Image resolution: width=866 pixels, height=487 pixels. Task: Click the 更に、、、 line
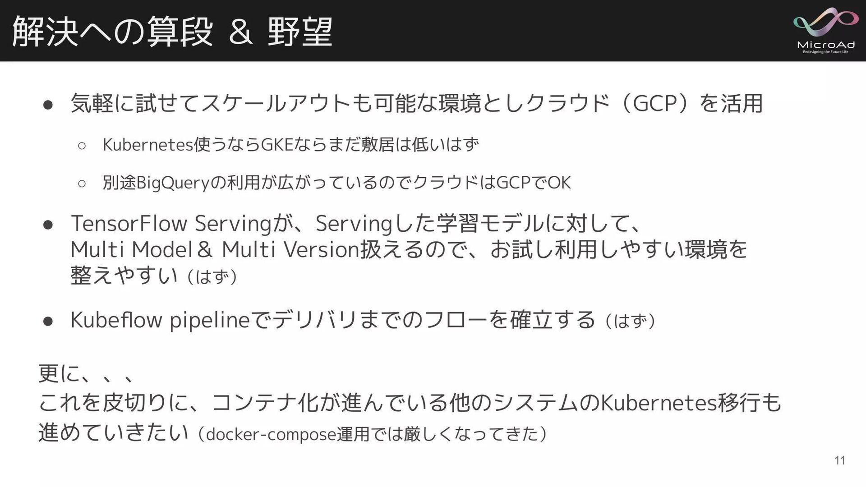pyautogui.click(x=86, y=374)
